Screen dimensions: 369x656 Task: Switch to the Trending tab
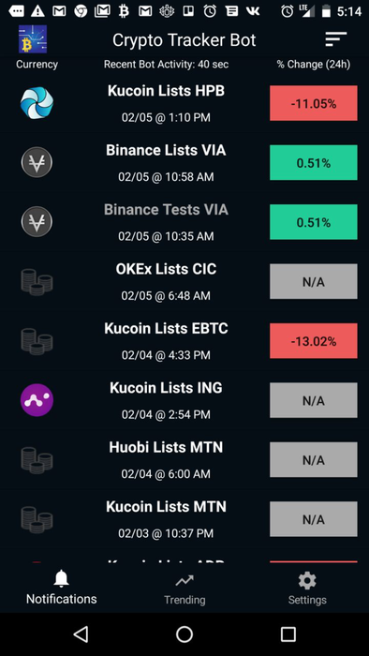pyautogui.click(x=184, y=589)
